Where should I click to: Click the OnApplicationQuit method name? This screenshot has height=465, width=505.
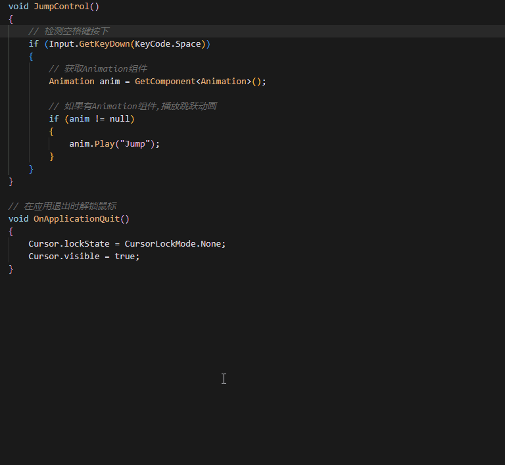point(77,219)
